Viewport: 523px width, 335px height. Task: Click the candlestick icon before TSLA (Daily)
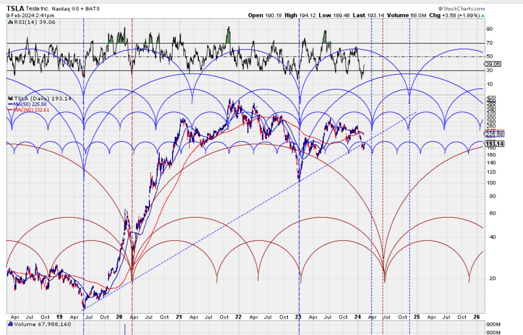10,98
